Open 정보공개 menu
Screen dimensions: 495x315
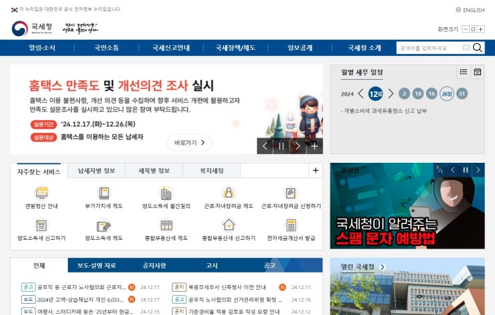pyautogui.click(x=300, y=48)
